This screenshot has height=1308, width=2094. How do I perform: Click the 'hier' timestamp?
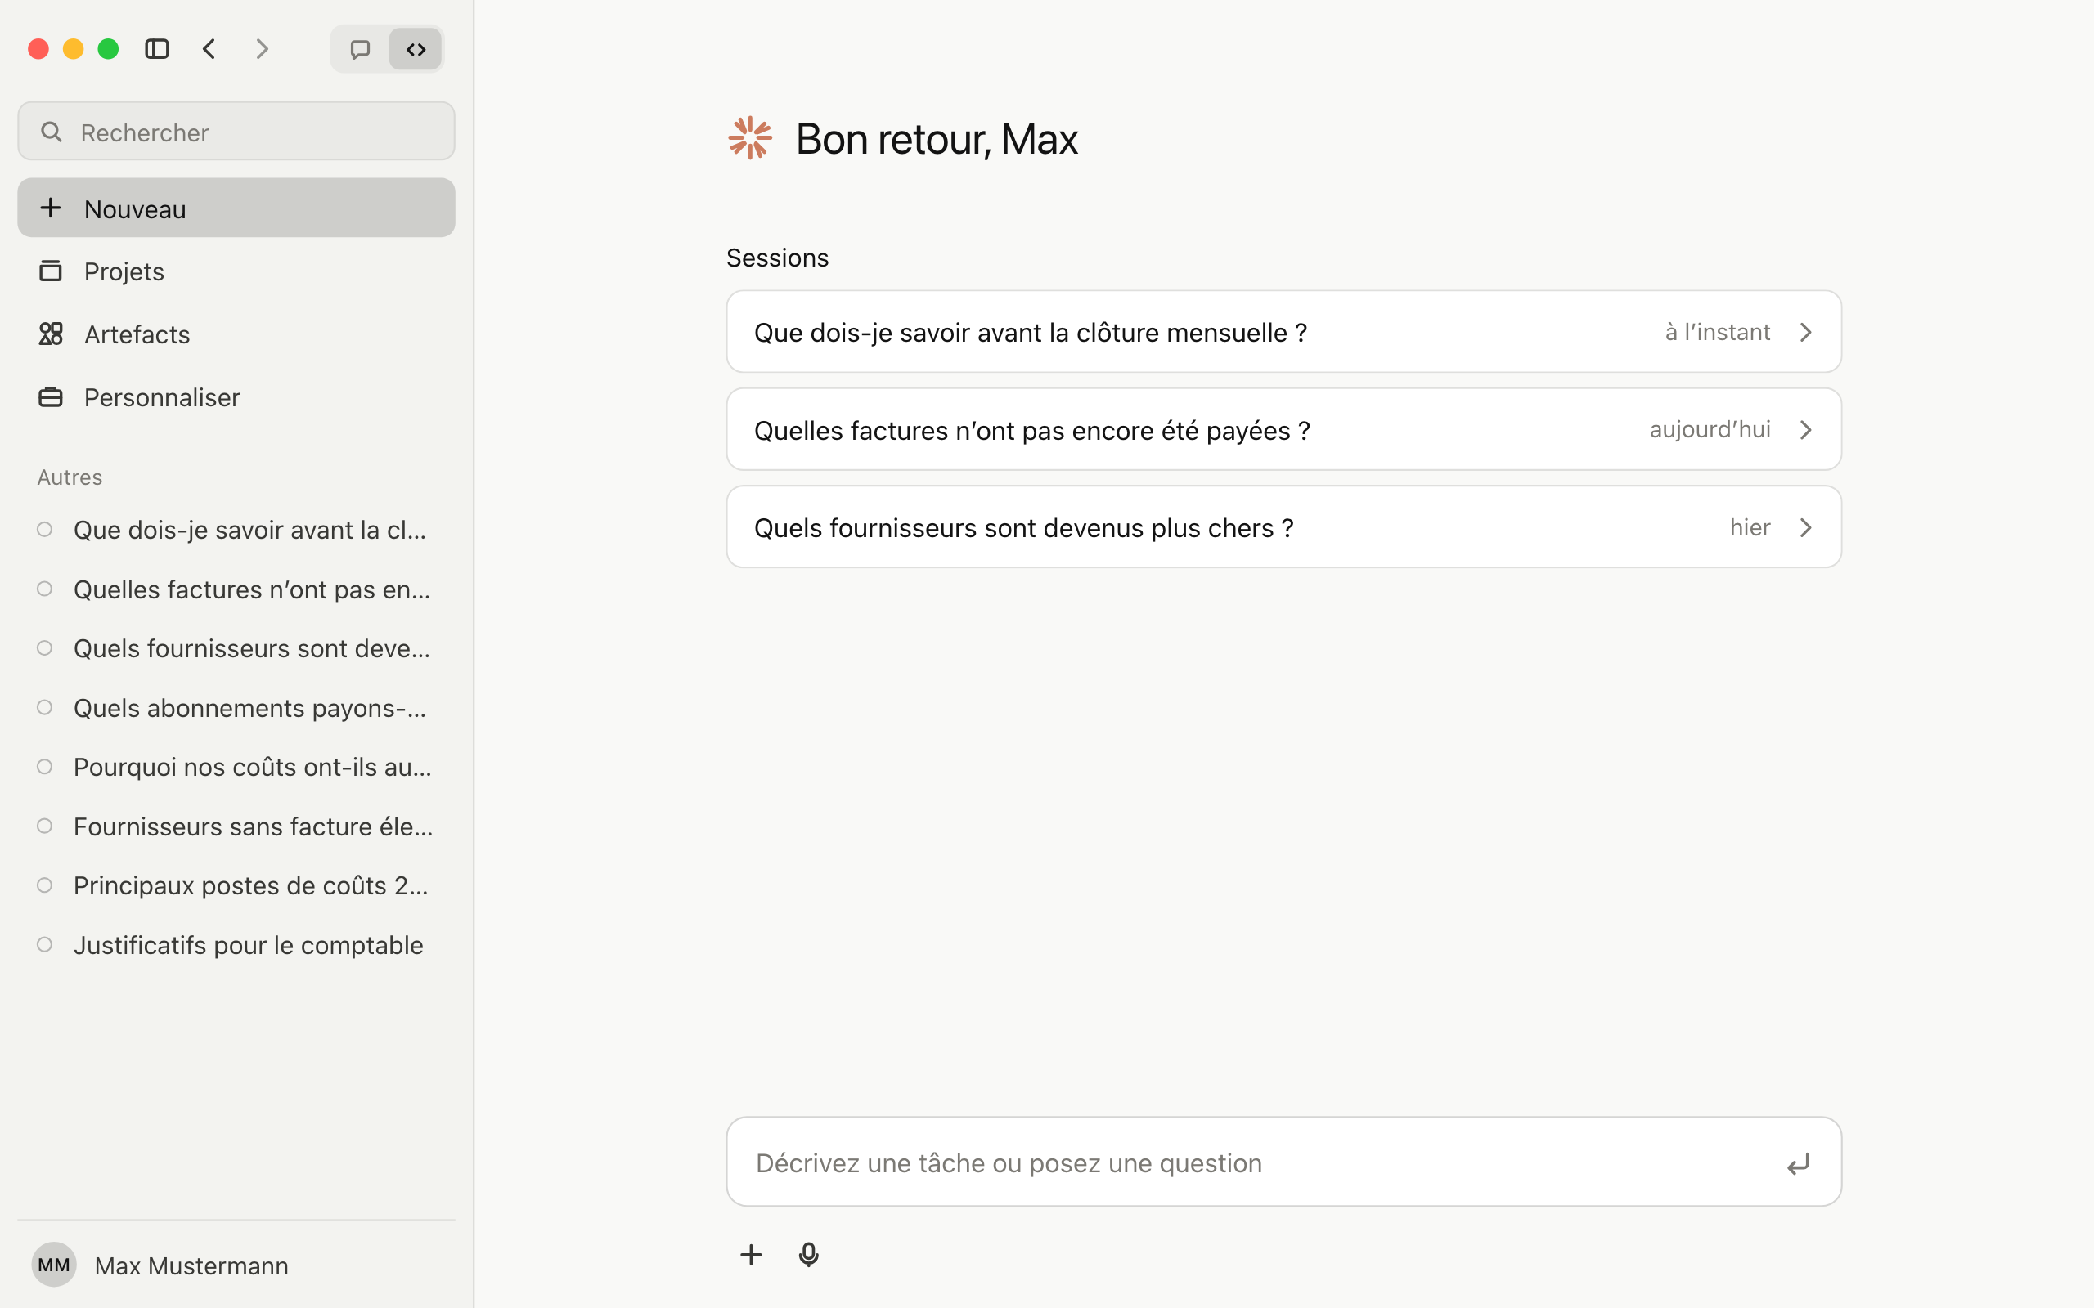1750,526
